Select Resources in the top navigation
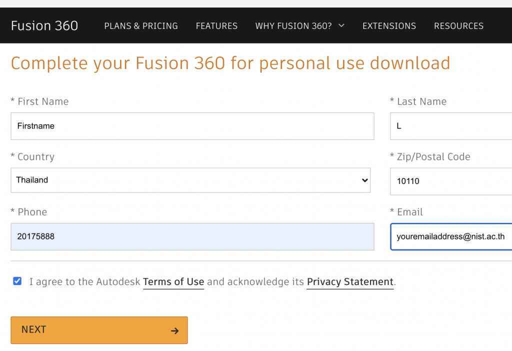 [x=458, y=26]
